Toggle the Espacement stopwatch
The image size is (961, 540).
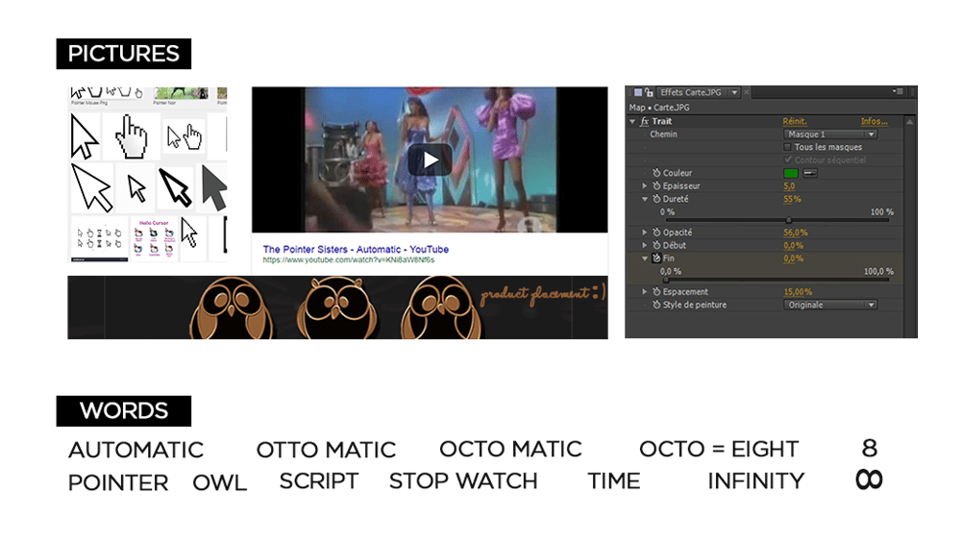point(656,292)
